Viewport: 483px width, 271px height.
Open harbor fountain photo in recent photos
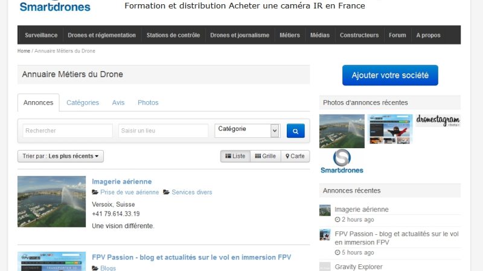point(342,131)
